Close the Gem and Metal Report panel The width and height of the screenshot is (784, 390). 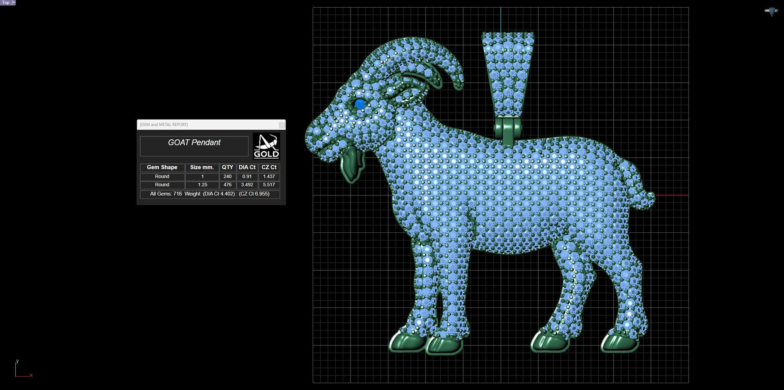[x=282, y=125]
